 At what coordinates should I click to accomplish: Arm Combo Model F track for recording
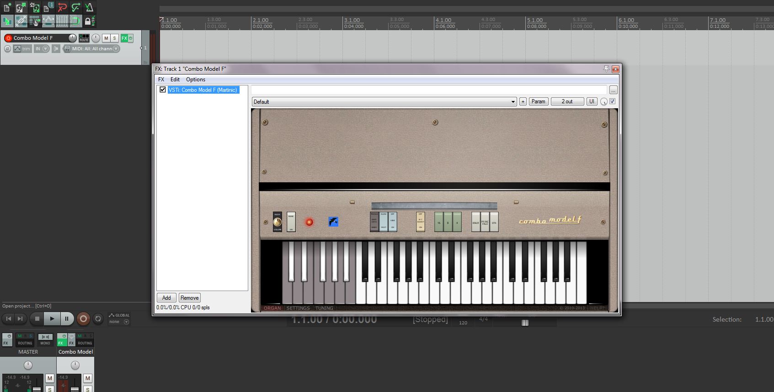pos(8,38)
